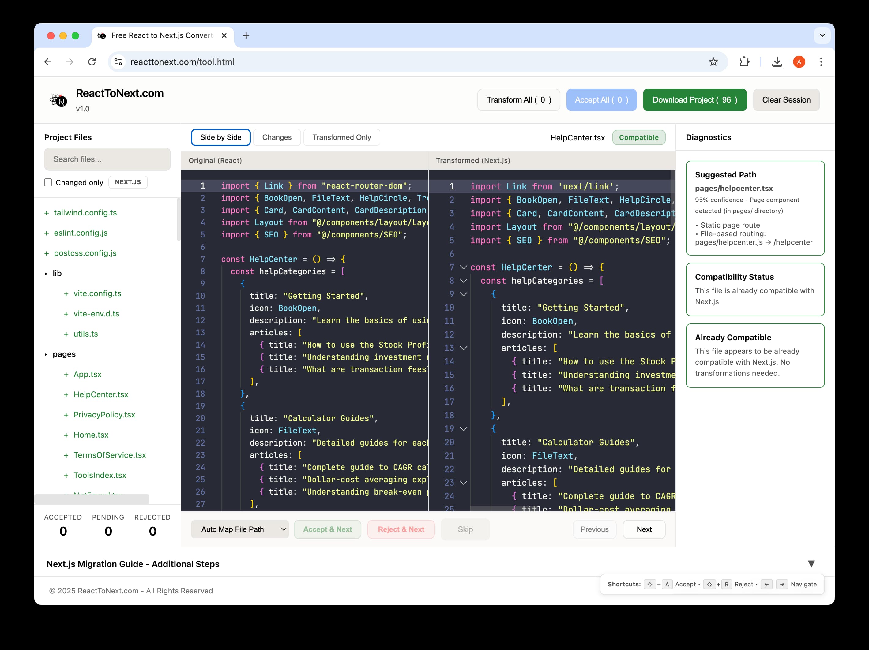Open the Auto Map File Path dropdown
Viewport: 869px width, 650px height.
240,529
